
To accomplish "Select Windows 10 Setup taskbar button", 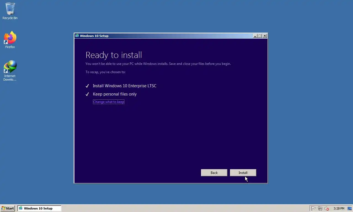I will click(x=39, y=208).
